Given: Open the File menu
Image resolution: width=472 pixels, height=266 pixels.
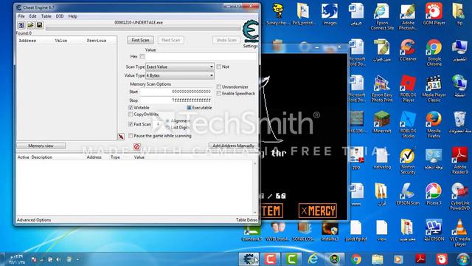Looking at the screenshot, I should (21, 16).
